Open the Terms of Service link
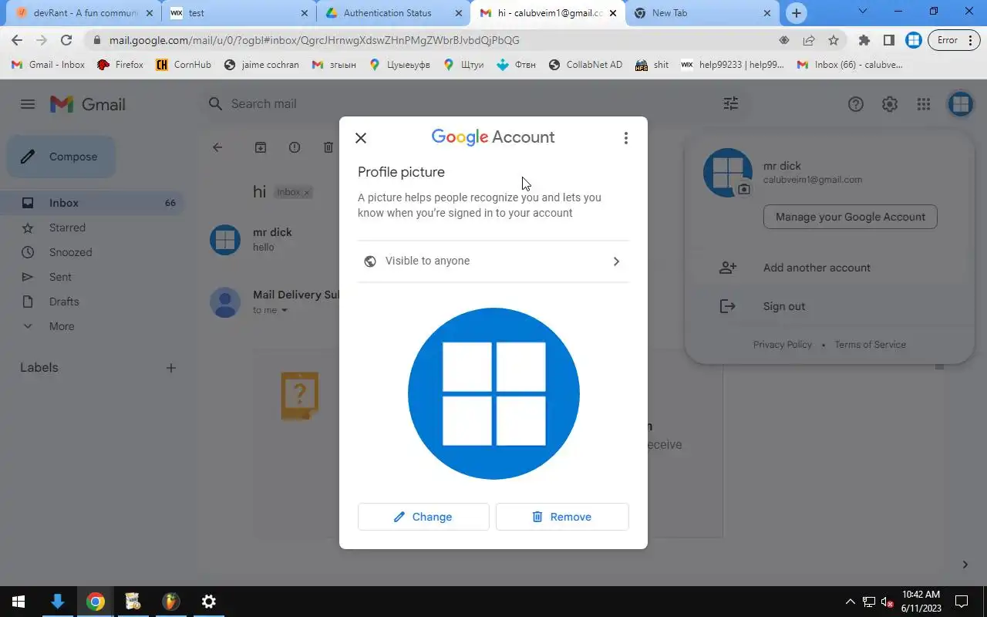The image size is (987, 617). [870, 345]
